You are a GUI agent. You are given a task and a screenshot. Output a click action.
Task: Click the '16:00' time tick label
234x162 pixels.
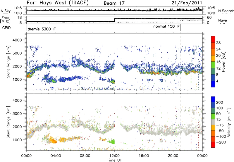[x=144, y=156]
